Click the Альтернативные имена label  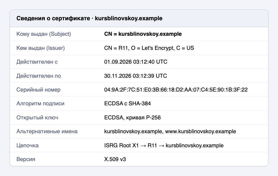[x=47, y=131]
